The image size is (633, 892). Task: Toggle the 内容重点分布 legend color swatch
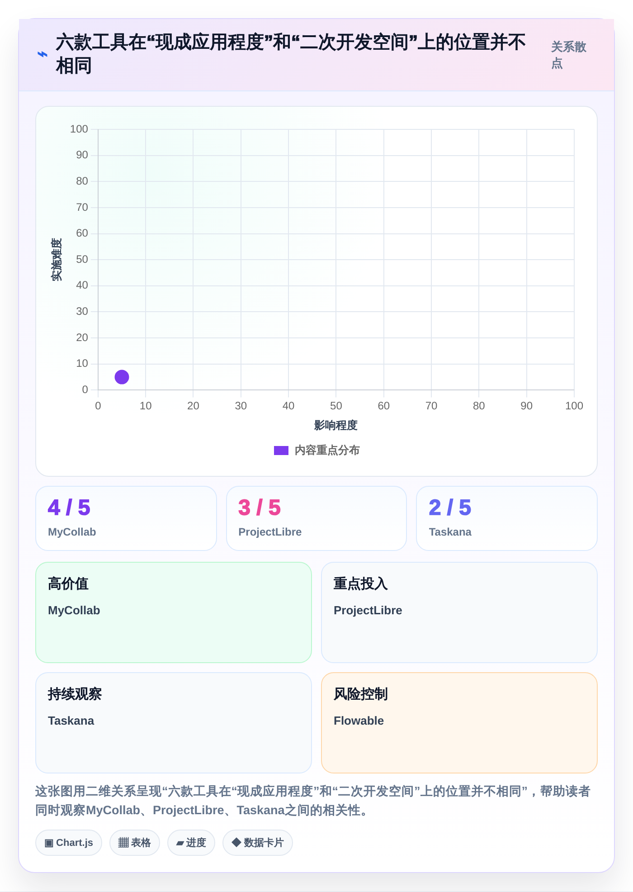point(281,451)
